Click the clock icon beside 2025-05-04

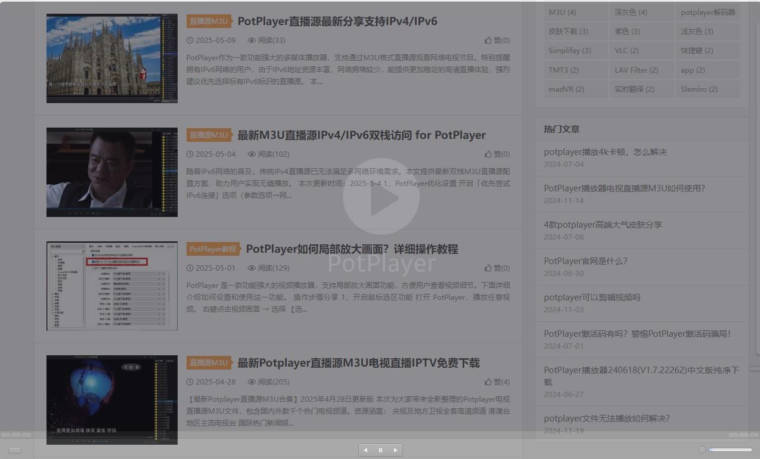pyautogui.click(x=190, y=154)
